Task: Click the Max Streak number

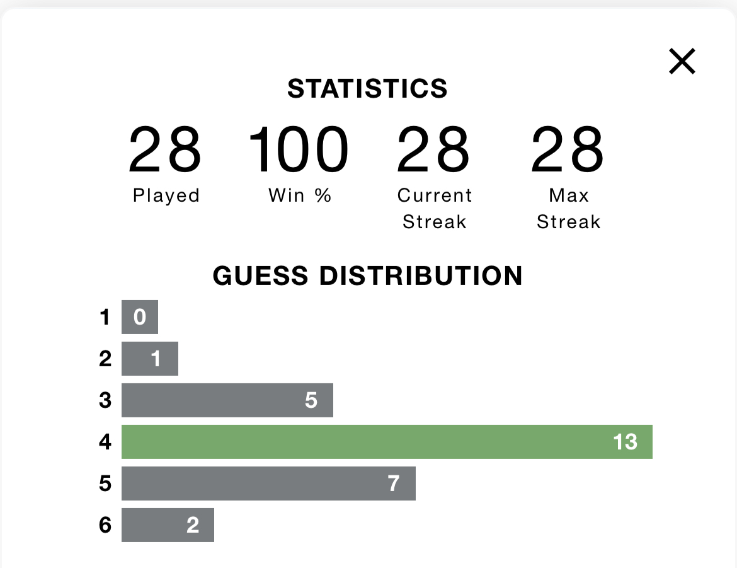Action: pos(568,149)
